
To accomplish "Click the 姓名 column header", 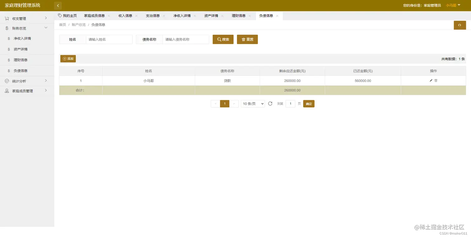I will (x=149, y=71).
